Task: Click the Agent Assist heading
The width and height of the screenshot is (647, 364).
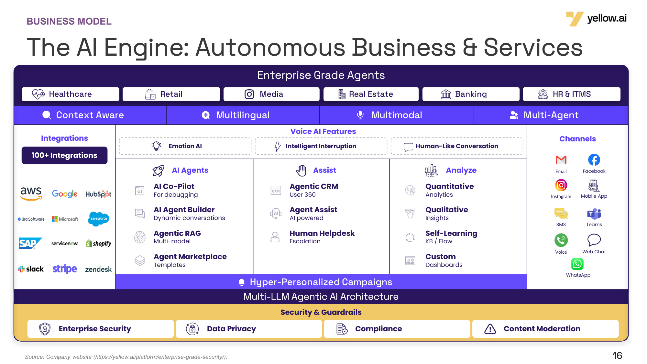Action: point(313,210)
